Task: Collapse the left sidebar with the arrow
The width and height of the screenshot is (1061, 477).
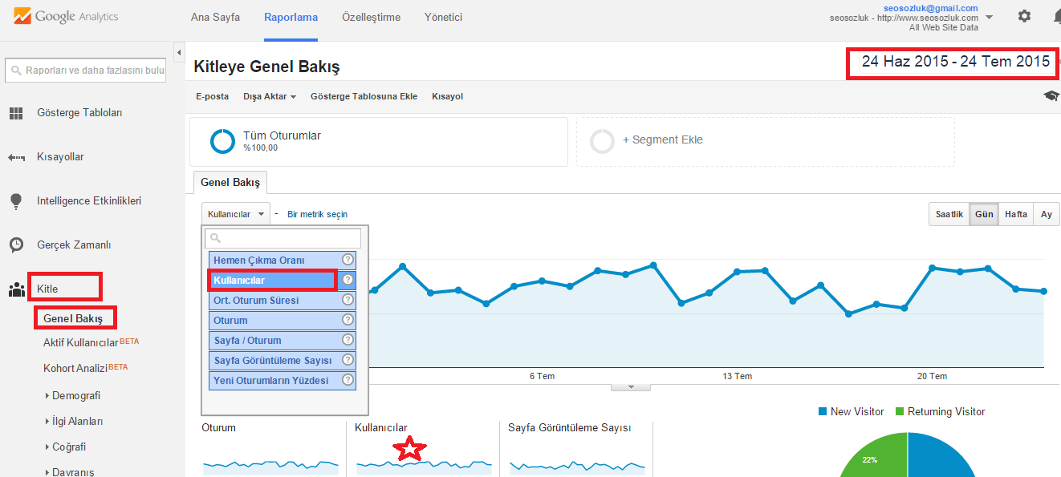Action: (178, 53)
